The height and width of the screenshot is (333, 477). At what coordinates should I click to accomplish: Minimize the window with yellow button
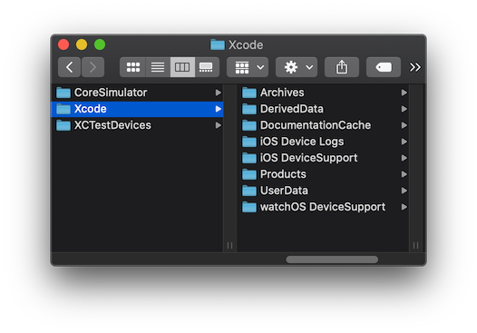click(82, 44)
